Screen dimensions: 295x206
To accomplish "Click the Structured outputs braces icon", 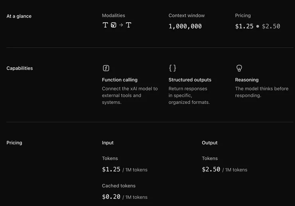I will tap(173, 68).
